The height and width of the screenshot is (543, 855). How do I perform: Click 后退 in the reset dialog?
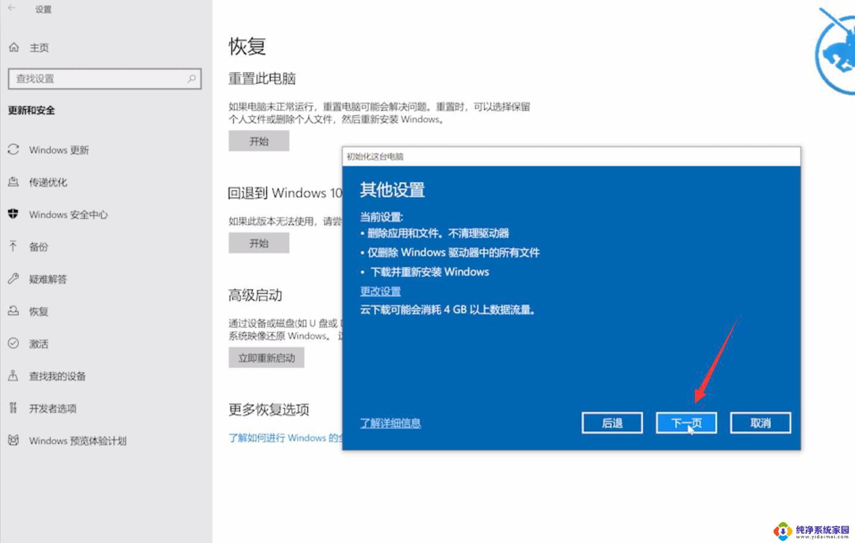tap(612, 423)
